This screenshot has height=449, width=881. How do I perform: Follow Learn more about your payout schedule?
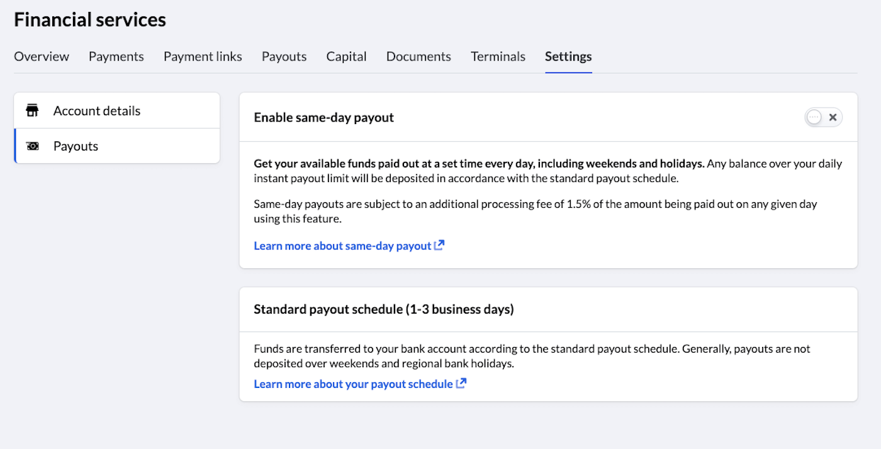pos(353,384)
